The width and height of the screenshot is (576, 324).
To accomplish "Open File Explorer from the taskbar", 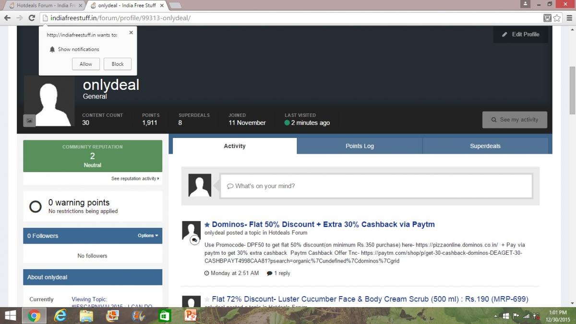I will click(86, 316).
